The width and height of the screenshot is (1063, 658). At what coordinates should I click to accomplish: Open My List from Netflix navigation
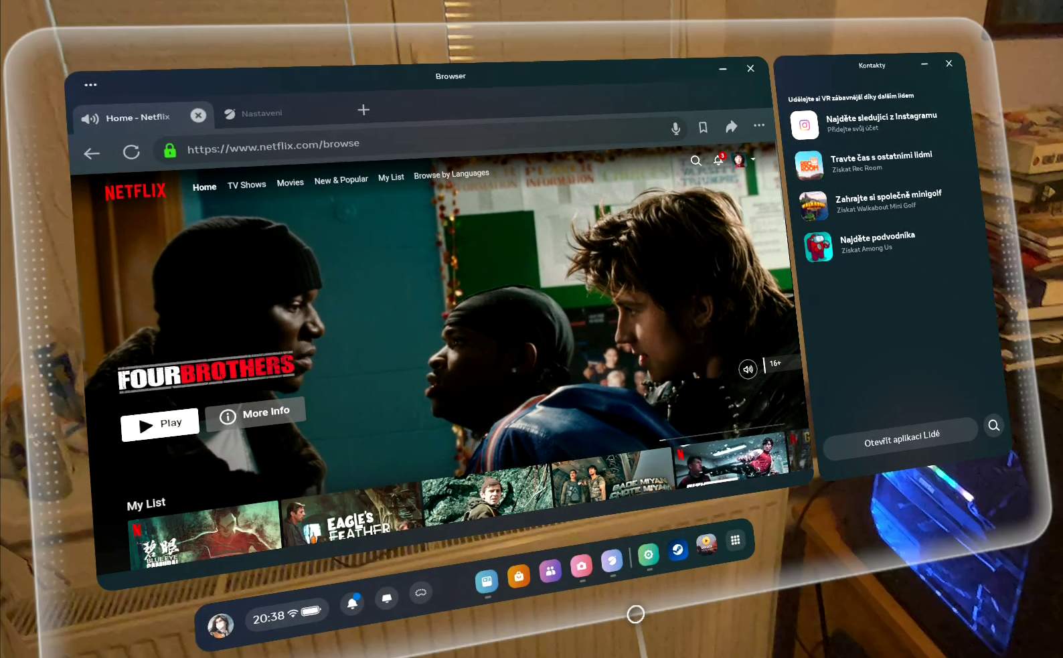pos(391,177)
